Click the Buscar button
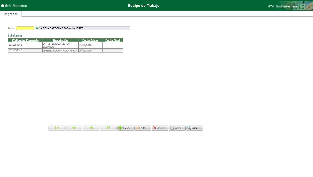 point(195,128)
